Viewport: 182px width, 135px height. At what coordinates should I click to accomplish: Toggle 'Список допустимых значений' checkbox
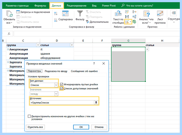tap(62, 89)
